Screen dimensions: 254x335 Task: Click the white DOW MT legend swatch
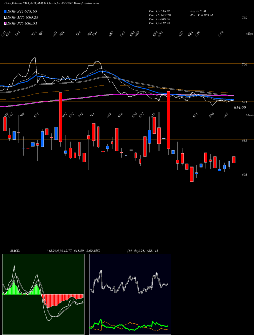6,17
